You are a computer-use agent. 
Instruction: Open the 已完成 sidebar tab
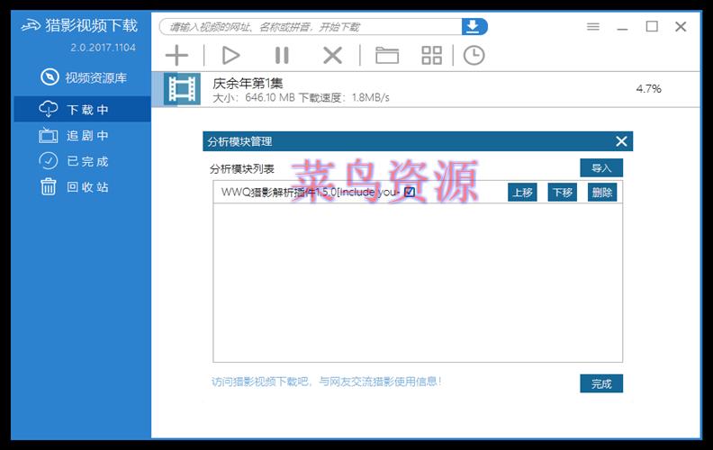click(82, 161)
